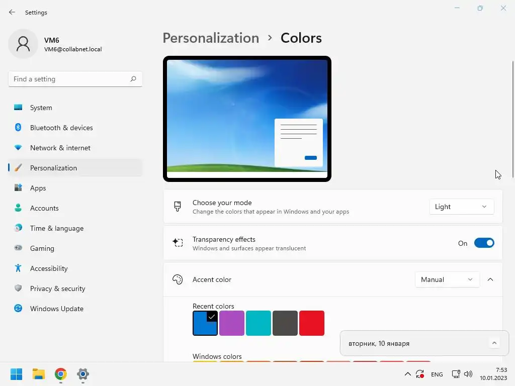The height and width of the screenshot is (386, 515).
Task: Open Time & language settings
Action: [75, 228]
